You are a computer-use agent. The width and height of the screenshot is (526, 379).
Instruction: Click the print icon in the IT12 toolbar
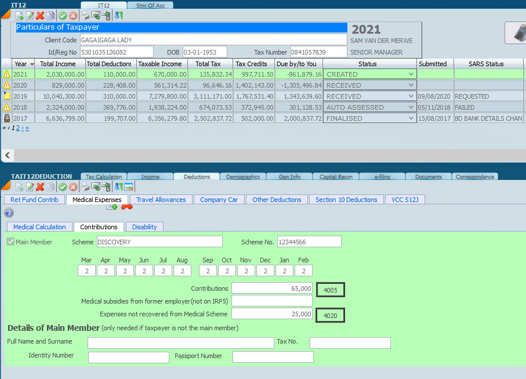click(85, 16)
